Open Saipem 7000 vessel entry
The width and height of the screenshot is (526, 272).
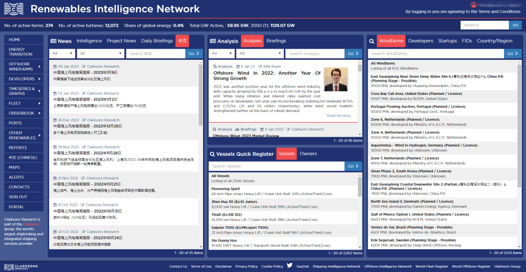coord(283,230)
